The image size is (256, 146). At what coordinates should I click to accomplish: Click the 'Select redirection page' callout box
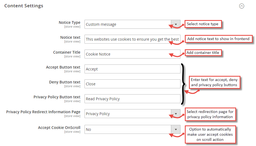(x=210, y=114)
